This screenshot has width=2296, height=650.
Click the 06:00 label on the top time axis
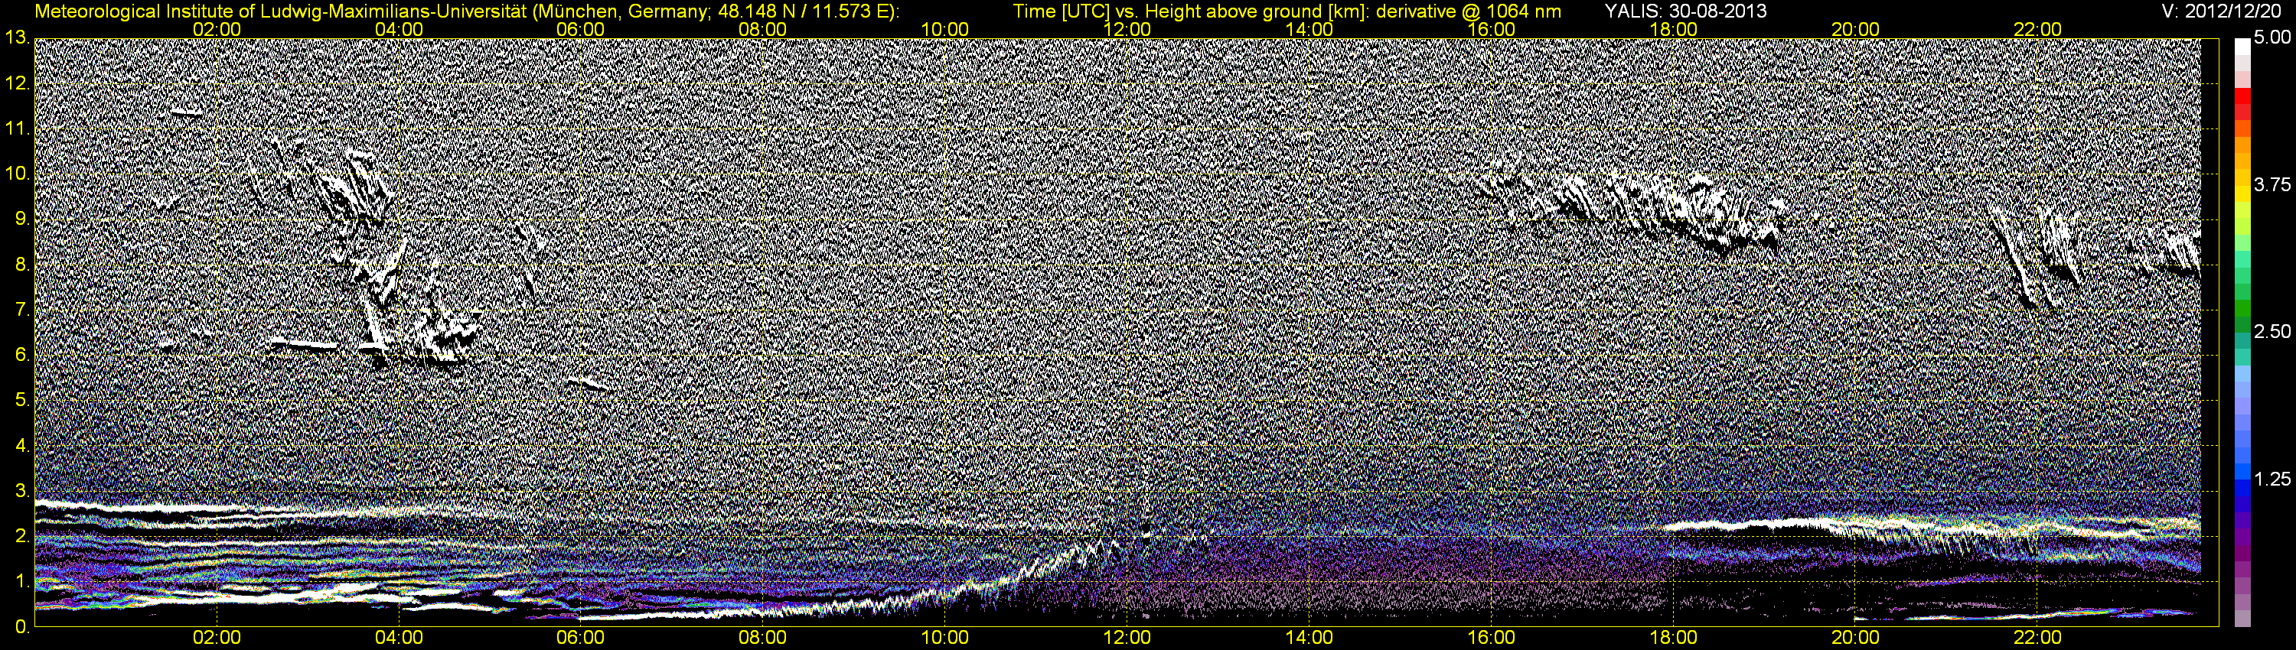580,29
